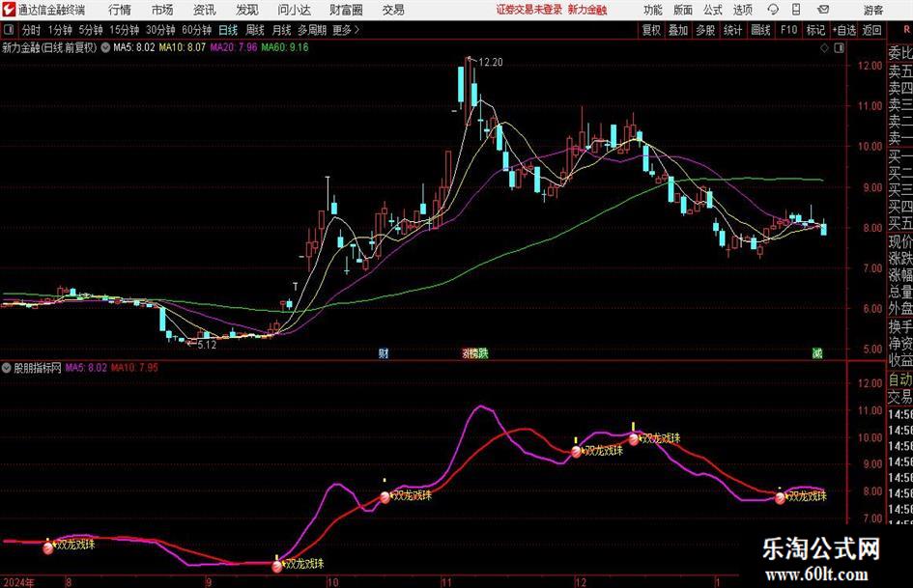Viewport: 913px width, 588px height.
Task: Click the 双龙戏珠 marker near month 12
Action: pos(599,451)
